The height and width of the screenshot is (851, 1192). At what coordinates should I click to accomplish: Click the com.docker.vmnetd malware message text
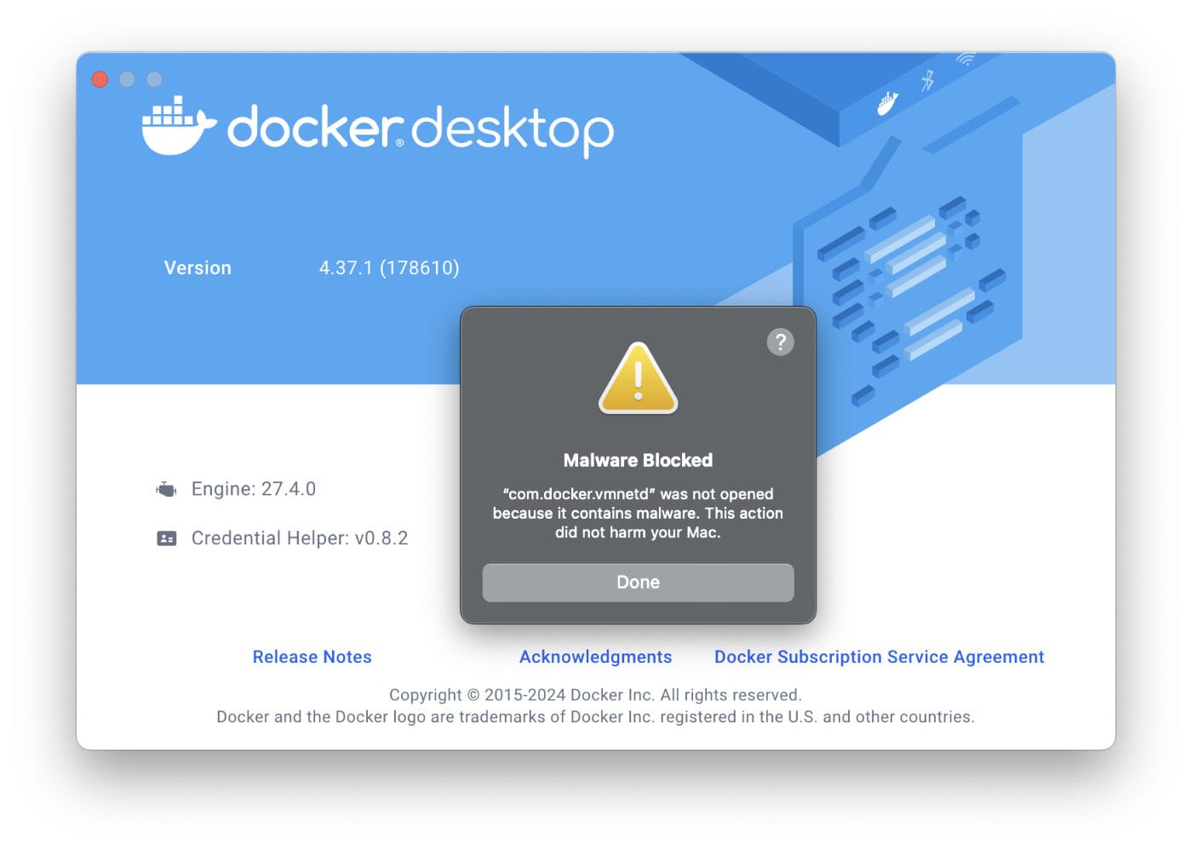click(x=638, y=513)
